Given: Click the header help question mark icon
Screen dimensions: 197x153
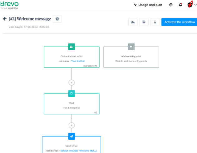Looking at the screenshot, I should pos(171,5).
